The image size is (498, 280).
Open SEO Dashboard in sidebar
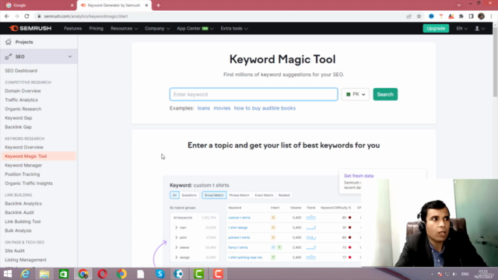pyautogui.click(x=21, y=71)
